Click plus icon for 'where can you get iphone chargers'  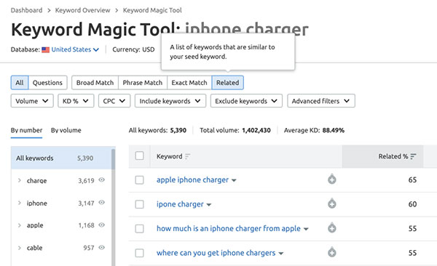click(x=331, y=252)
